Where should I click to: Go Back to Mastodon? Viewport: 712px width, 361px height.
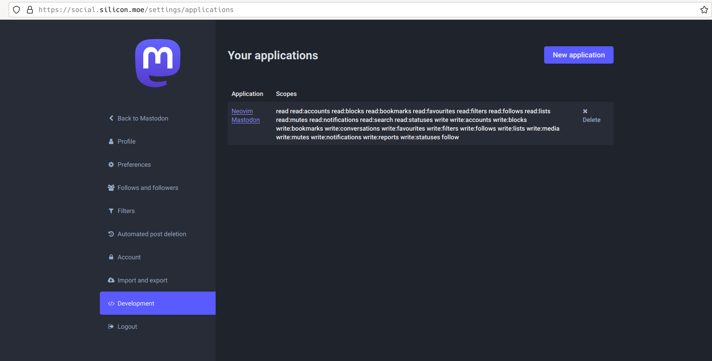(158, 118)
